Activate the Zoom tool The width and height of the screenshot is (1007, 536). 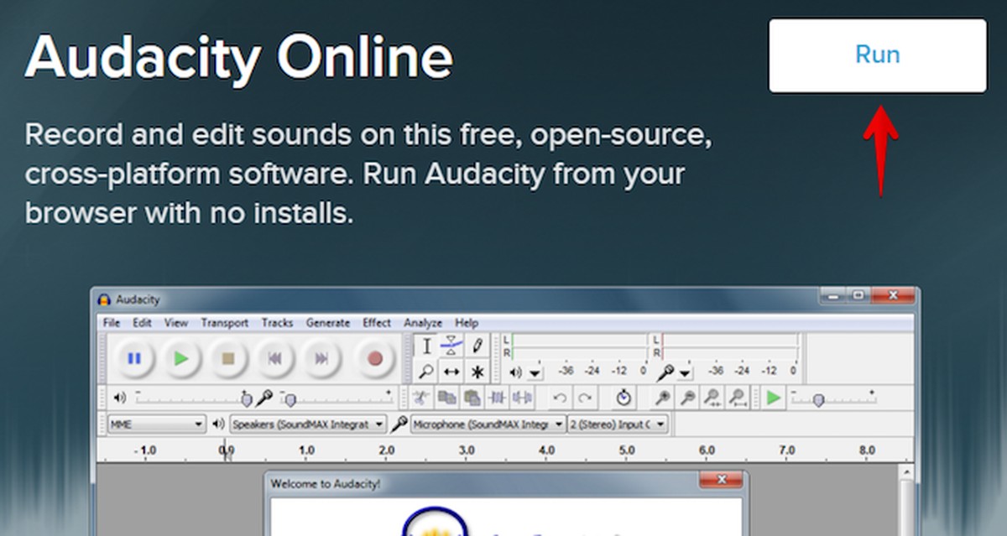428,371
